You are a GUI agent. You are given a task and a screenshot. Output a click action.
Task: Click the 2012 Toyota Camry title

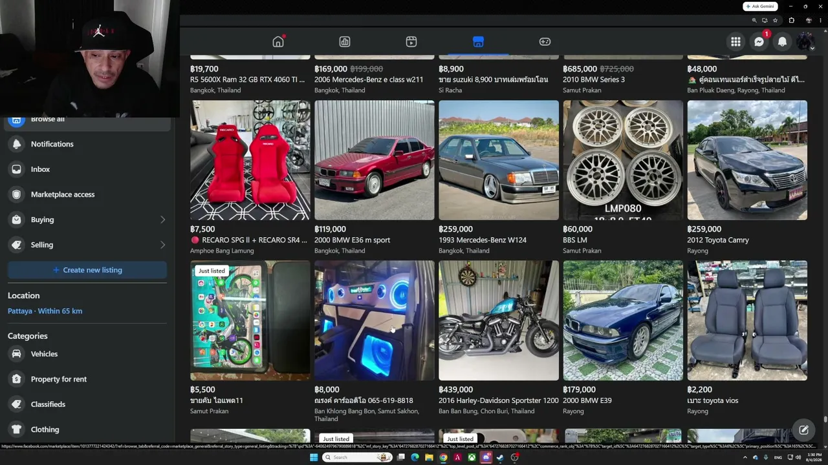pyautogui.click(x=718, y=240)
